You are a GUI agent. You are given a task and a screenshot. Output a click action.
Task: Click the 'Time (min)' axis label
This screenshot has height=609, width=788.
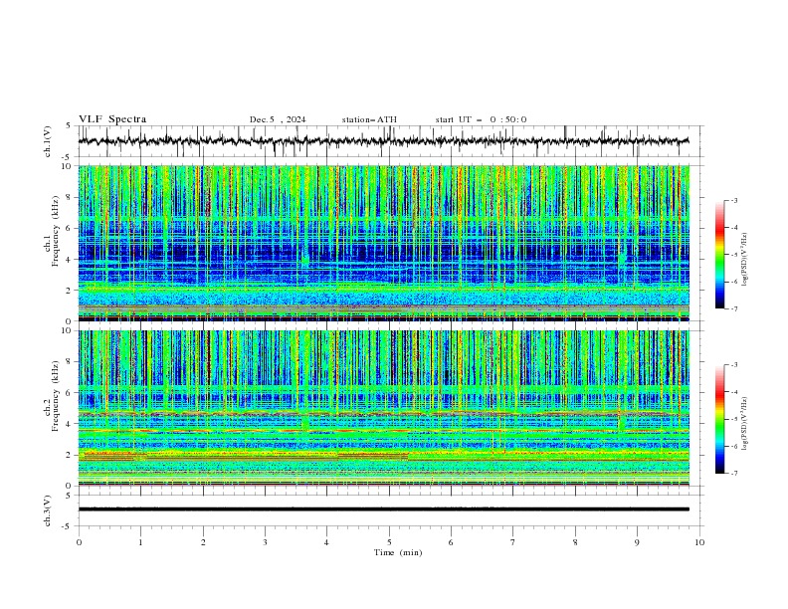point(398,552)
